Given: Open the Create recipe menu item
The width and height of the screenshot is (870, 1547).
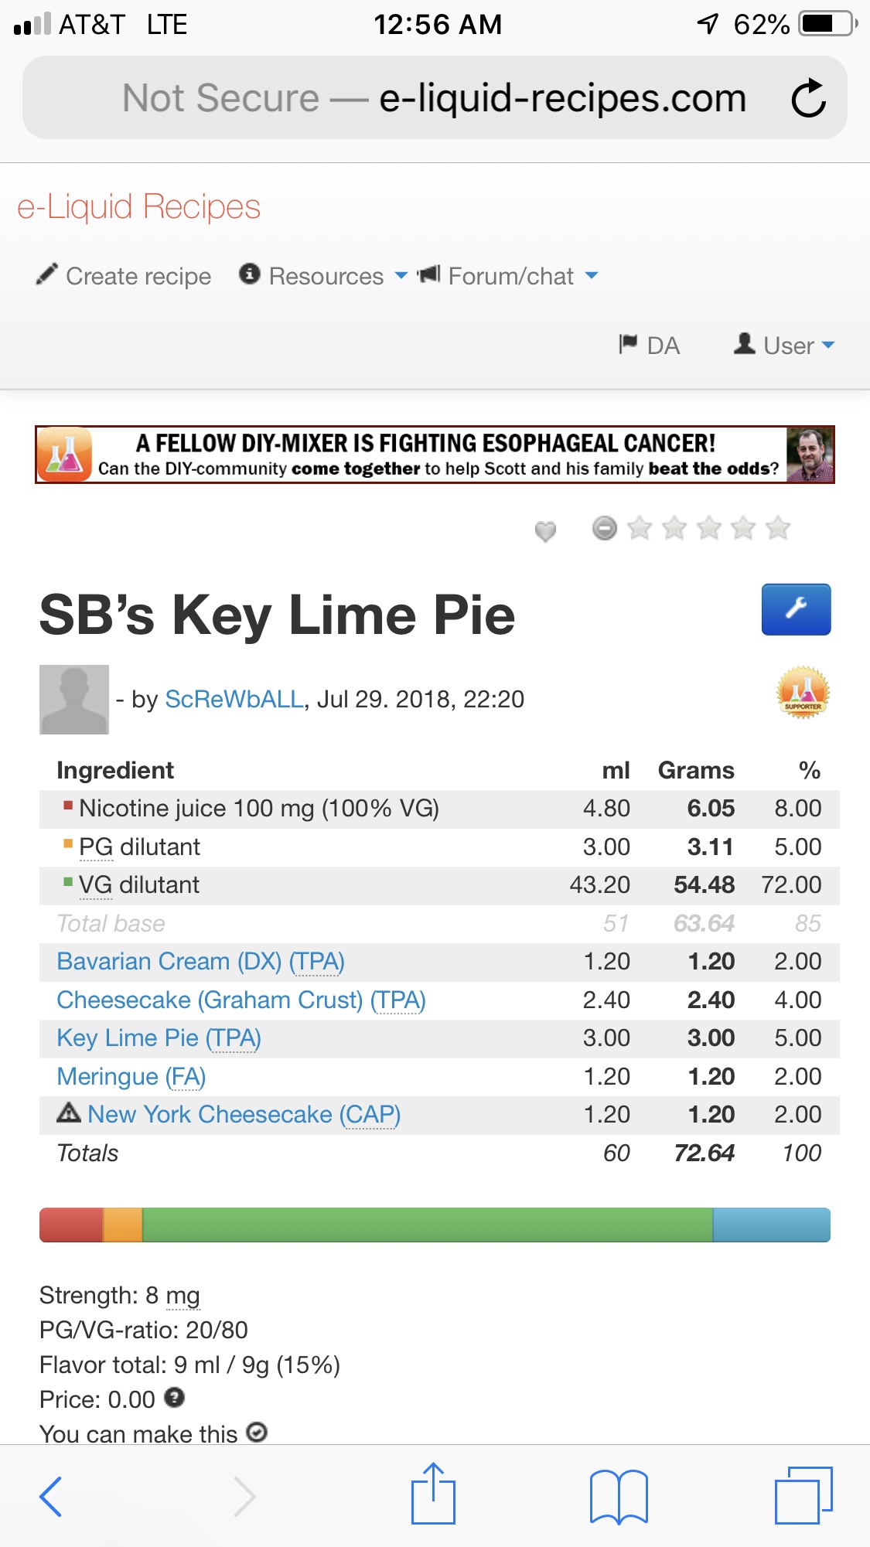Looking at the screenshot, I should point(125,276).
